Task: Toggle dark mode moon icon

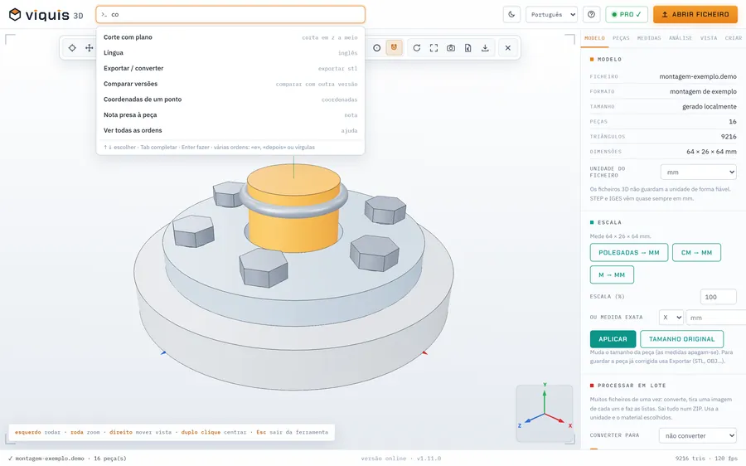Action: pyautogui.click(x=511, y=14)
